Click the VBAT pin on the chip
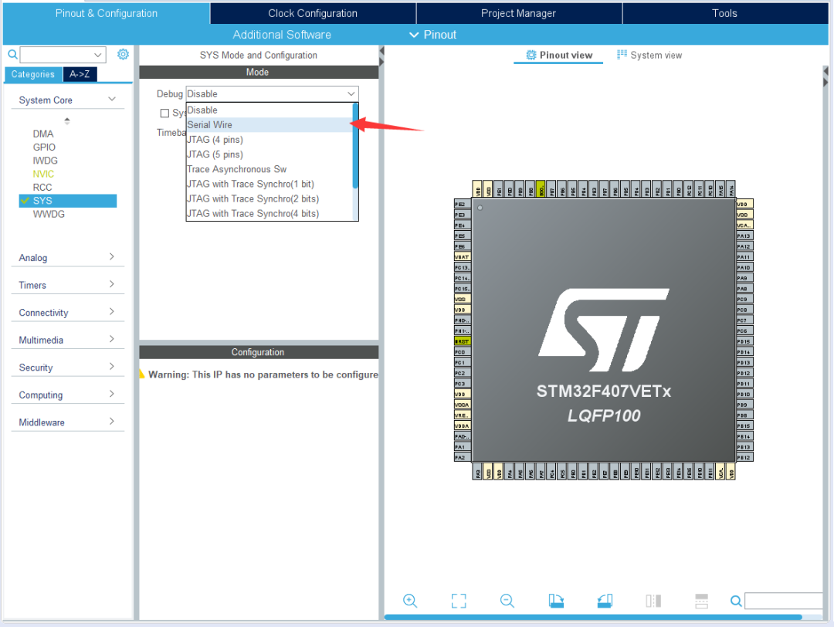Viewport: 834px width, 627px height. (x=463, y=257)
